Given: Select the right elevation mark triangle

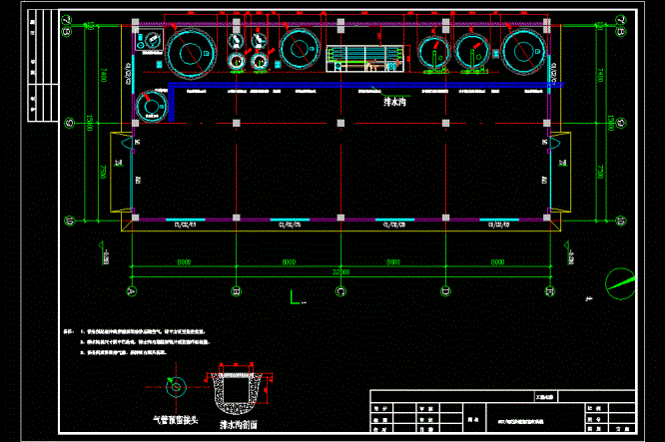Looking at the screenshot, I should coord(567,244).
